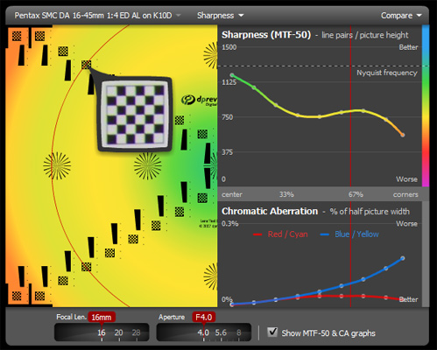
Task: Click the '33%' position label on the axis
Action: point(286,194)
